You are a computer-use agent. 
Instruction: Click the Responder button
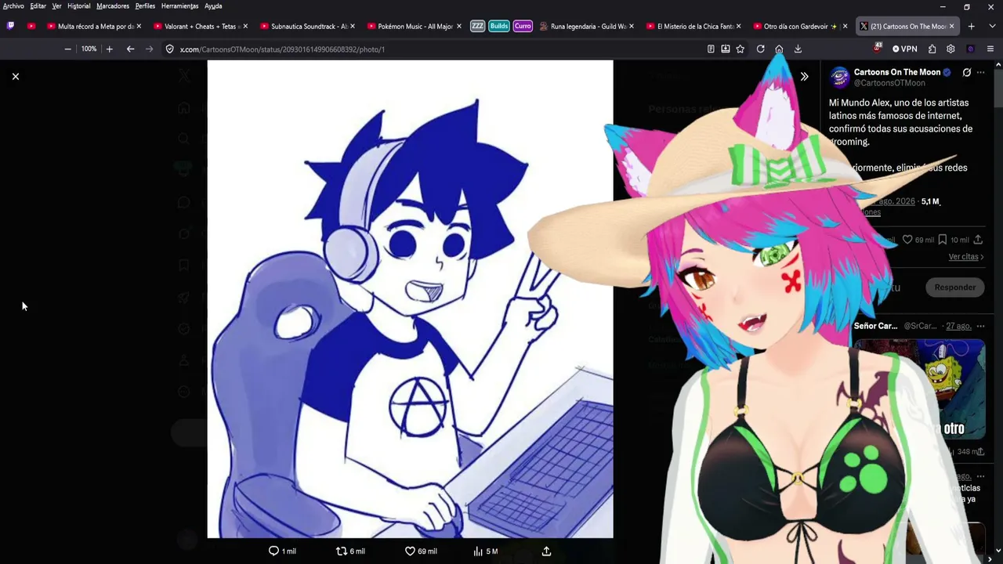(954, 287)
